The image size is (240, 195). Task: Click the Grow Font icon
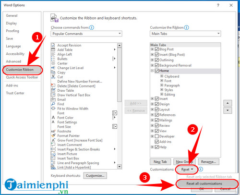(x=53, y=140)
